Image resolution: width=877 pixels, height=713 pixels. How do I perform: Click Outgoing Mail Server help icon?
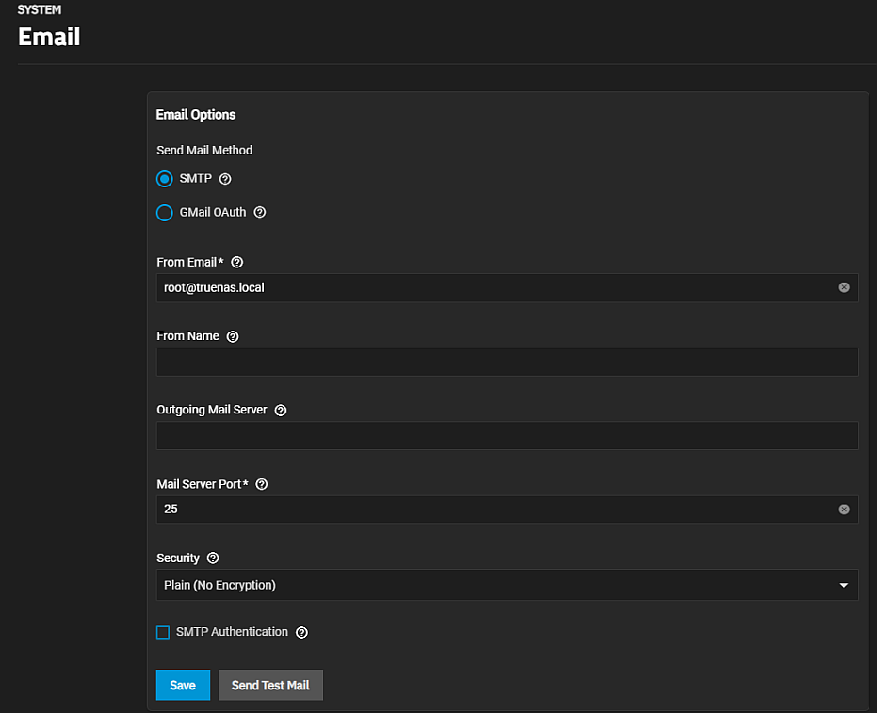(281, 411)
